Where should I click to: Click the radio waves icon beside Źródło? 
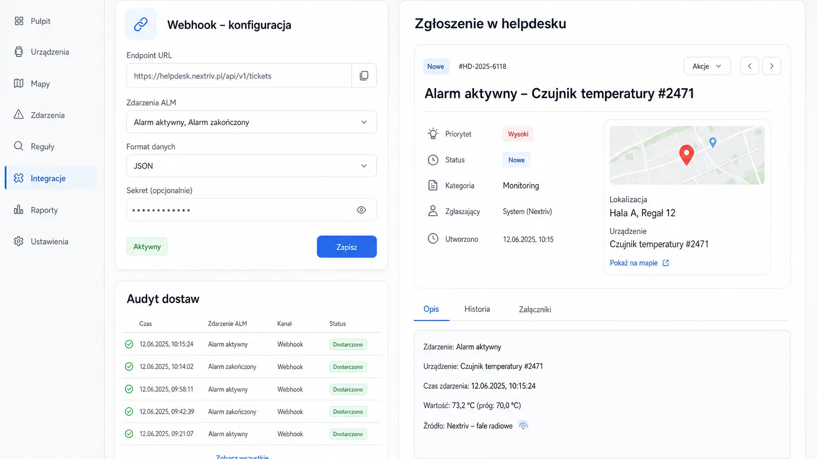coord(523,426)
